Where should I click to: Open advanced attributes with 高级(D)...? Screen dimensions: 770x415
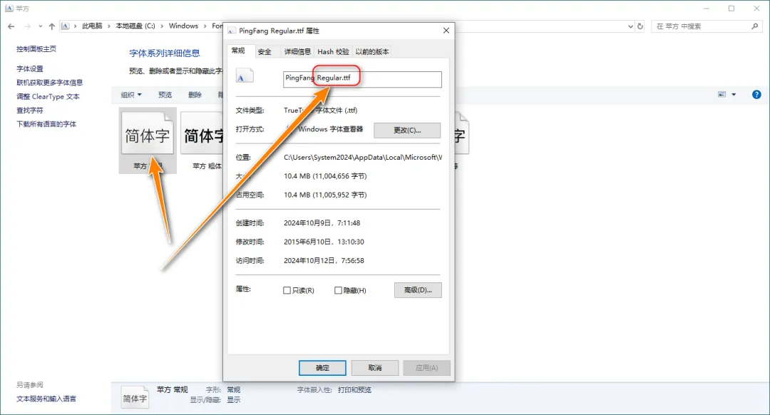coord(418,290)
